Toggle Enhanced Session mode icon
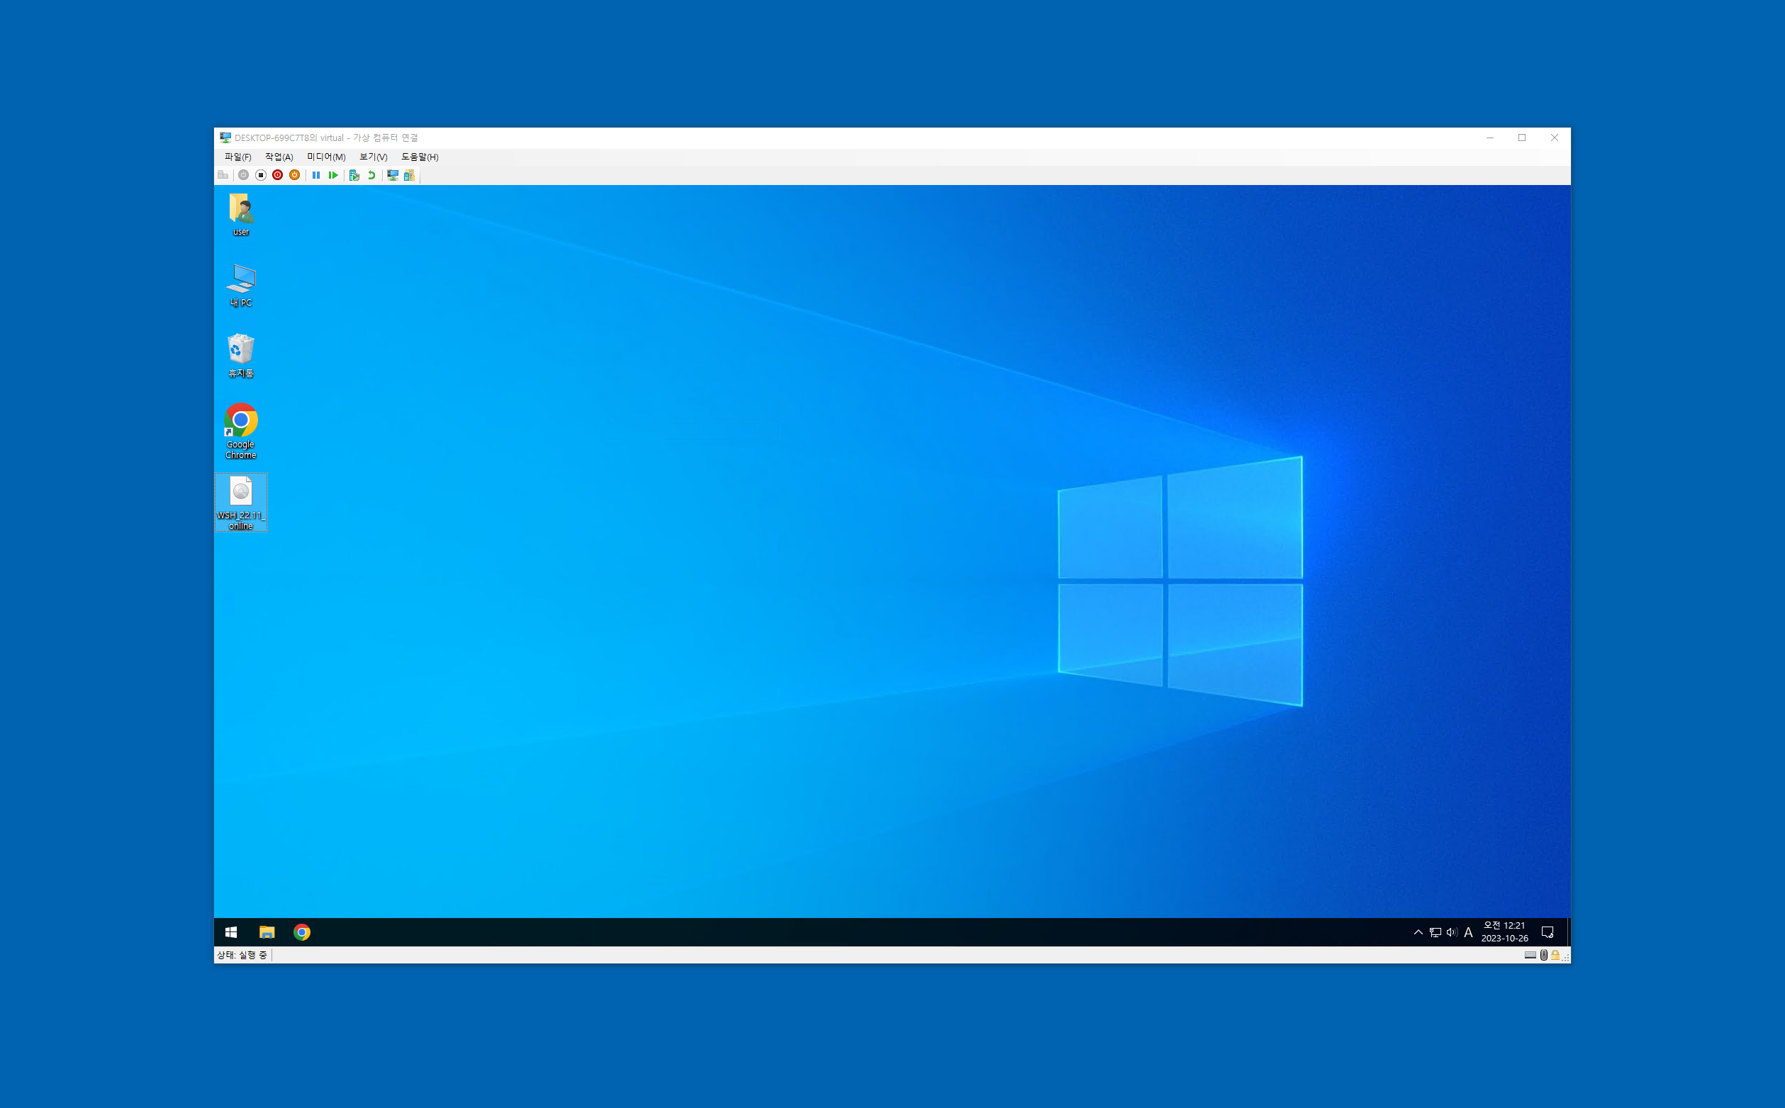The width and height of the screenshot is (1785, 1108). point(393,175)
